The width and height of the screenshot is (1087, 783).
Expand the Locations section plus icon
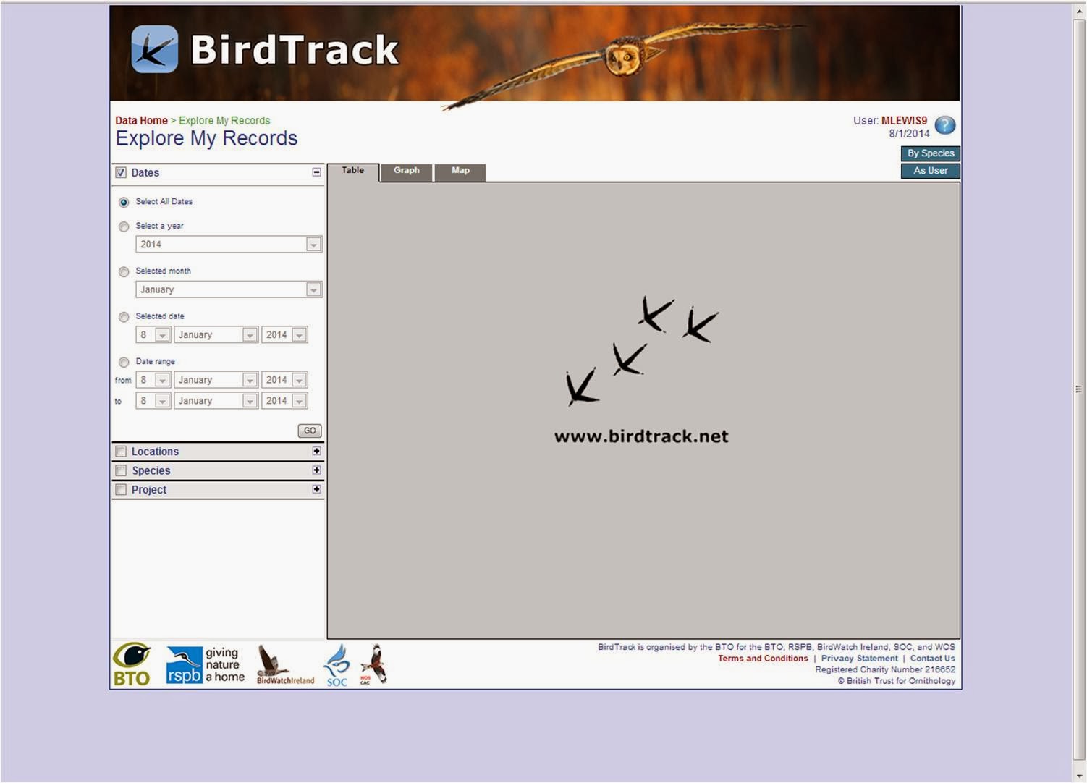pyautogui.click(x=316, y=451)
